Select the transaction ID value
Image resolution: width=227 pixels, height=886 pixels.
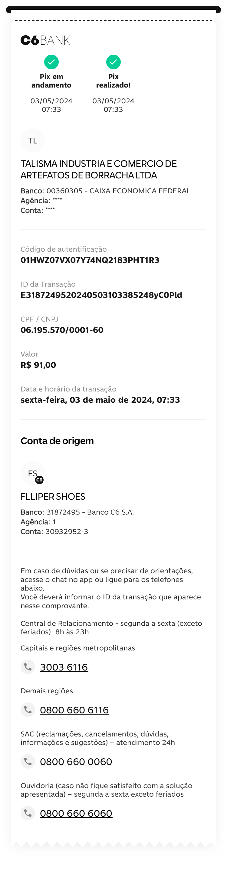click(101, 295)
